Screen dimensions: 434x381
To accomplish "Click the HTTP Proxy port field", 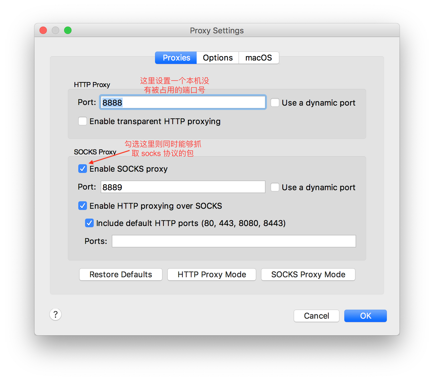I will 183,103.
